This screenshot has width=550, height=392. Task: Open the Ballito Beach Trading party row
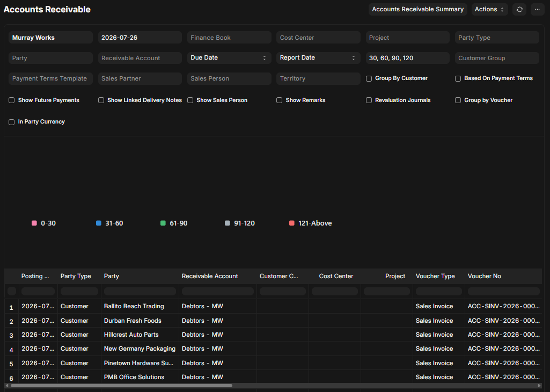coord(134,306)
